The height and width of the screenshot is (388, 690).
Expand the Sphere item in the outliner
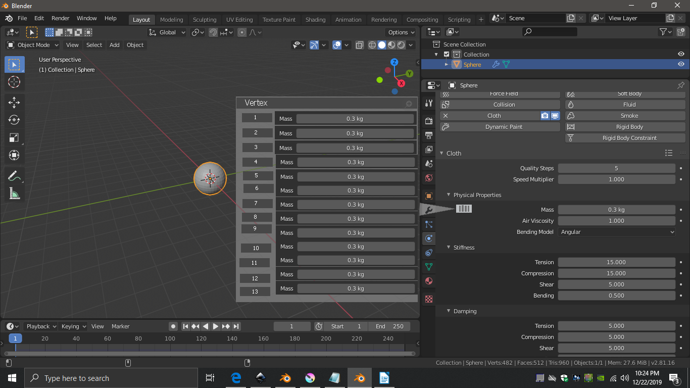(447, 65)
